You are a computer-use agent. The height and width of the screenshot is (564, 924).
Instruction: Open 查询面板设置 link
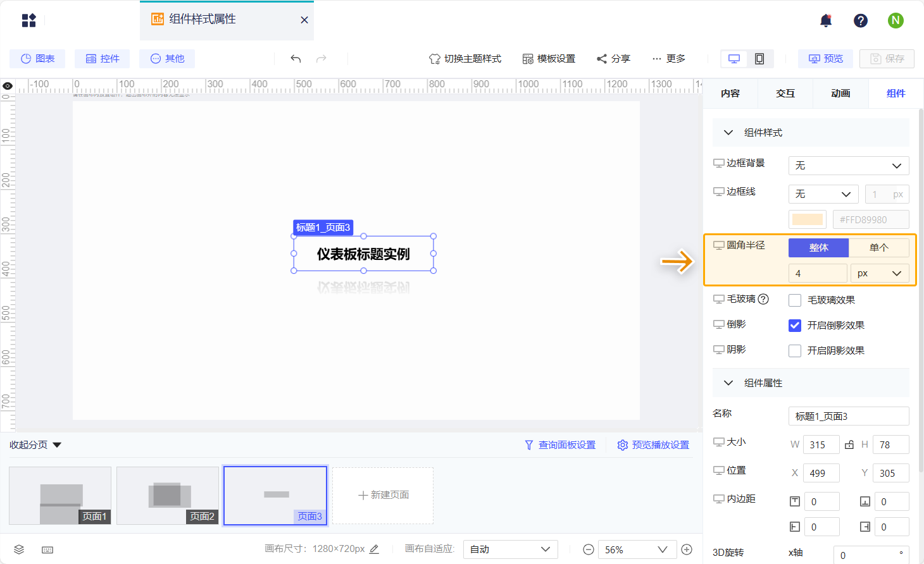pyautogui.click(x=560, y=445)
